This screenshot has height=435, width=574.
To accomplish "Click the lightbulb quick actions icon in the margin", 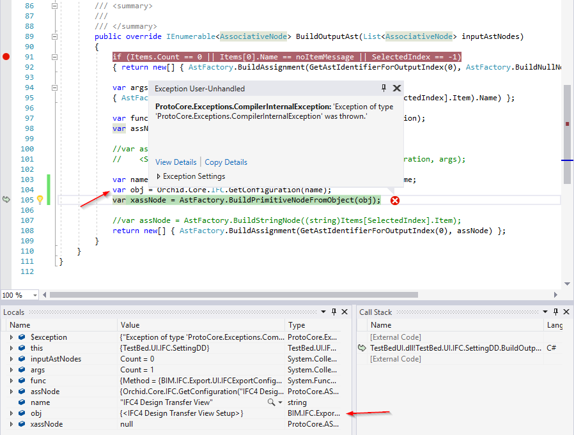I will [x=38, y=200].
